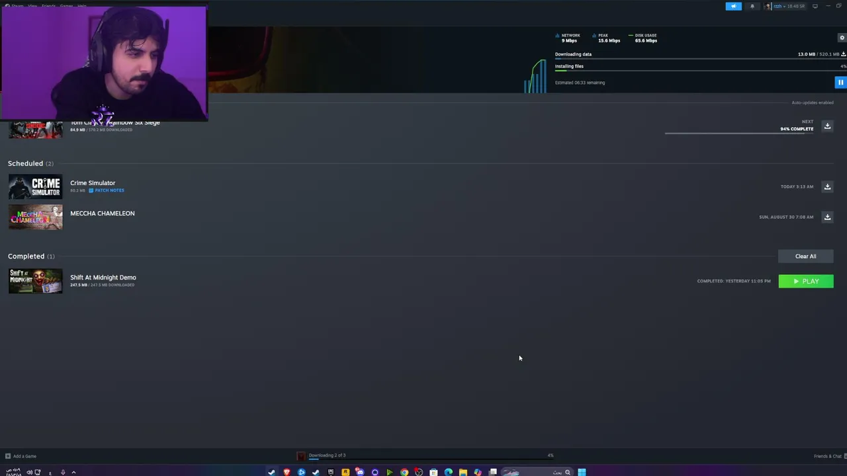Select the Shift At Midnight Demo title
Image resolution: width=847 pixels, height=476 pixels.
pyautogui.click(x=103, y=277)
